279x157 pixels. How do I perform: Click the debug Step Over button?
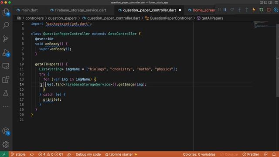pyautogui.click(x=232, y=10)
